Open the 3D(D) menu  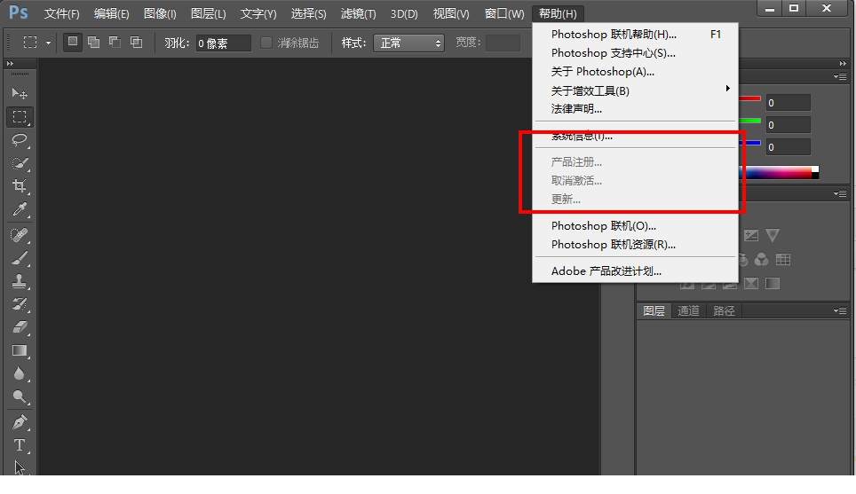coord(404,13)
